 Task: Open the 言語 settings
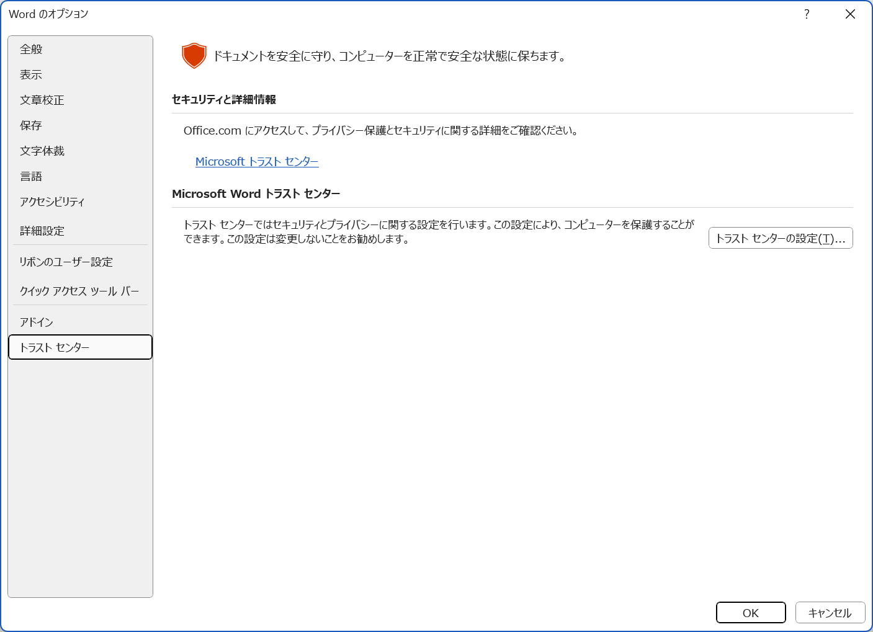(x=32, y=176)
